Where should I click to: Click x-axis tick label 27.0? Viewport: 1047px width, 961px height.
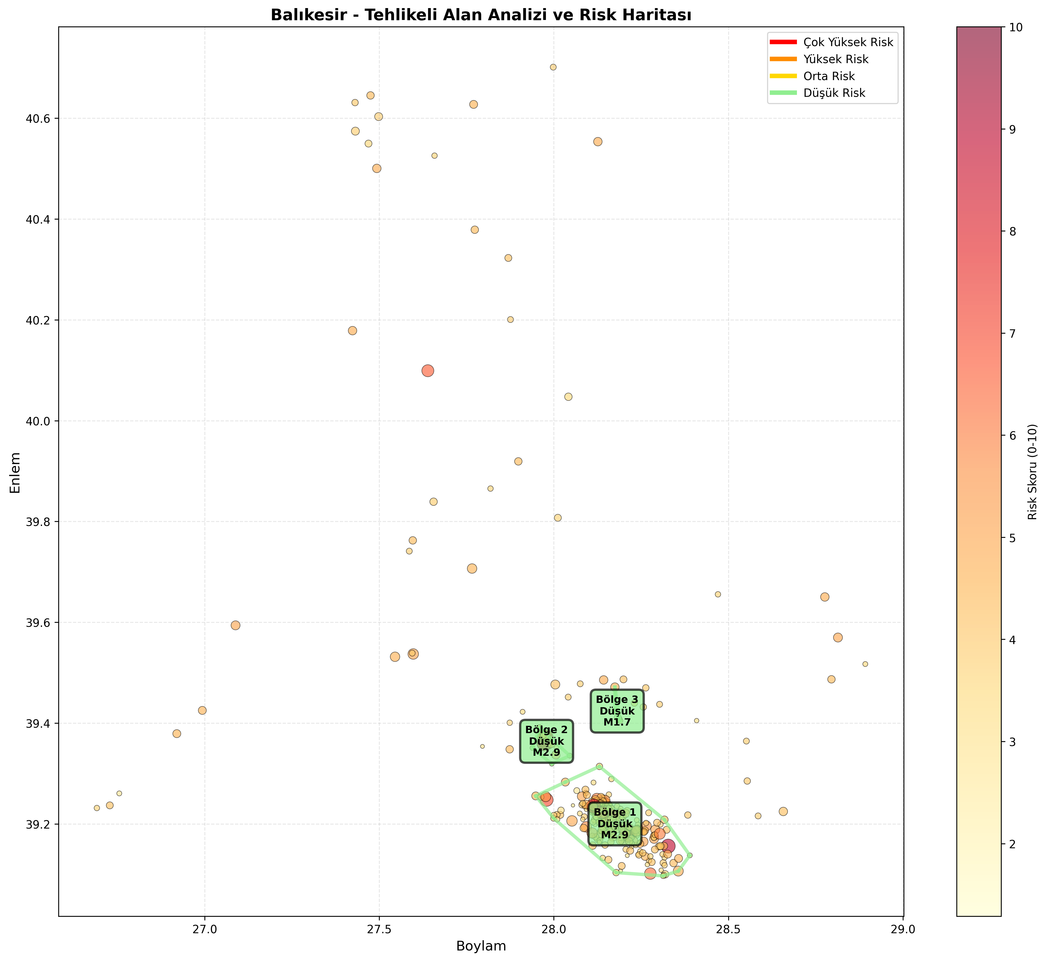[205, 929]
